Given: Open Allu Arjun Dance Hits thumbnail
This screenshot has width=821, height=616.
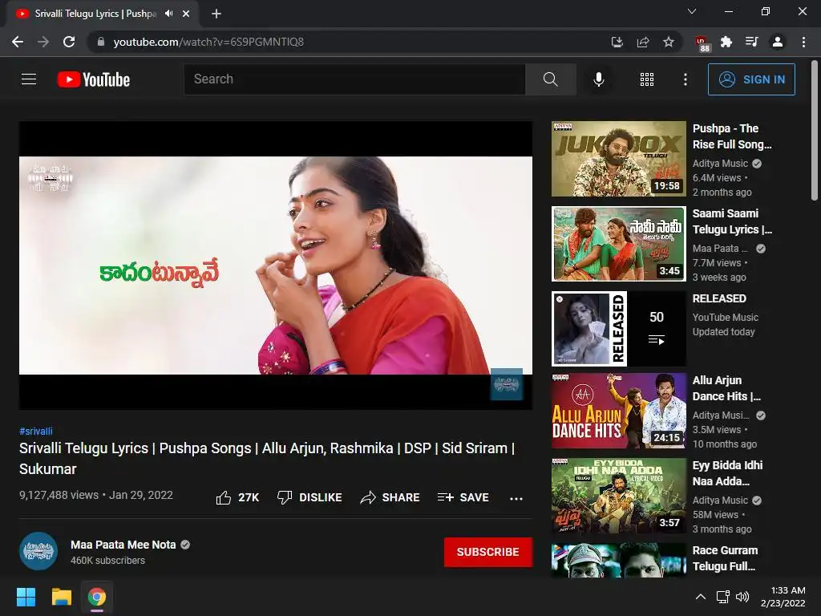Looking at the screenshot, I should (x=619, y=411).
